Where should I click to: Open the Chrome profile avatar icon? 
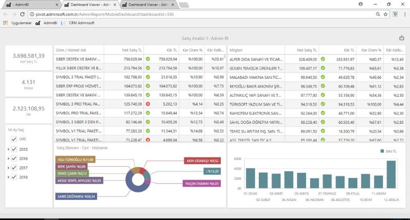pos(361,4)
